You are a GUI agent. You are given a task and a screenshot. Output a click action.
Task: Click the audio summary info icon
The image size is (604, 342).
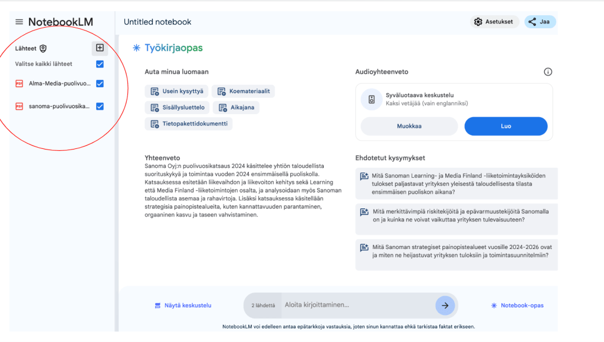(548, 72)
